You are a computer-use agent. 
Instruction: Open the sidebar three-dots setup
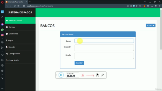pos(2,88)
